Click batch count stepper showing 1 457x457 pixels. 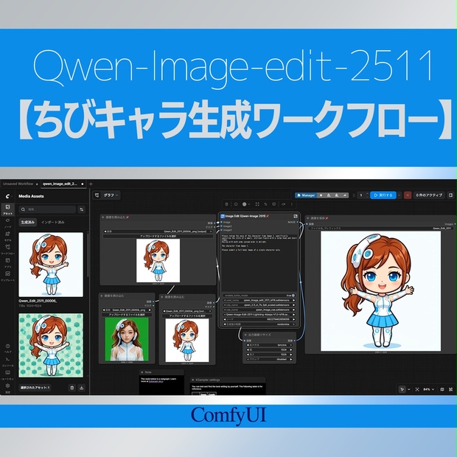pyautogui.click(x=363, y=195)
